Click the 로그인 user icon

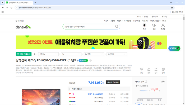pyautogui.click(x=163, y=26)
